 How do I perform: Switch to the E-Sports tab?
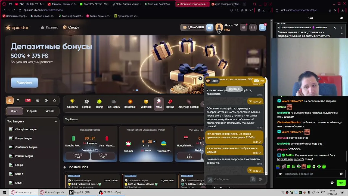[32, 111]
